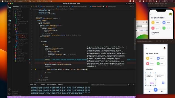
Task: Open the Testing flask view
Action: tap(10, 29)
